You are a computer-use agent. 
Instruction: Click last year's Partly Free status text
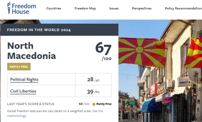(x=104, y=104)
